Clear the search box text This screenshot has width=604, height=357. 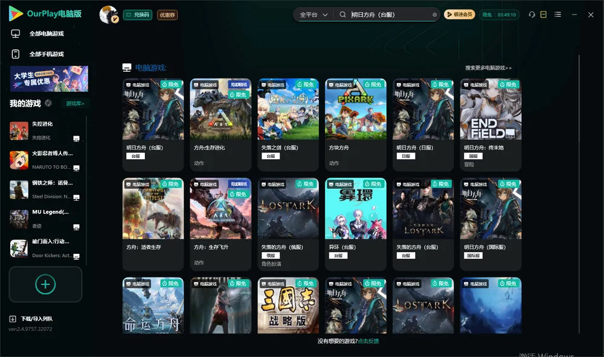click(434, 14)
